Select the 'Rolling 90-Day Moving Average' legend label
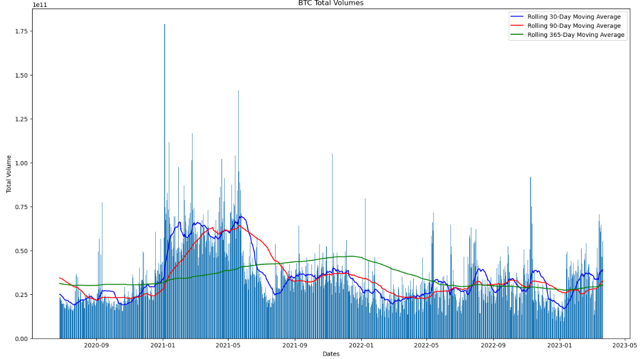The height and width of the screenshot is (359, 641). coord(574,26)
